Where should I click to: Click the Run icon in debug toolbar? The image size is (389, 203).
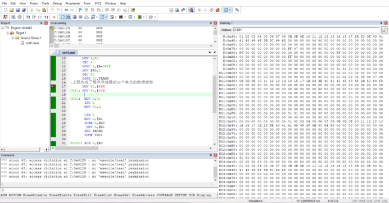[13, 17]
